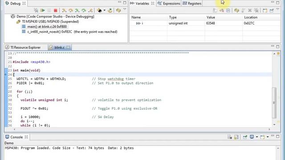The height and width of the screenshot is (160, 285).
Task: Switch to the Expressions tab
Action: pos(169,4)
